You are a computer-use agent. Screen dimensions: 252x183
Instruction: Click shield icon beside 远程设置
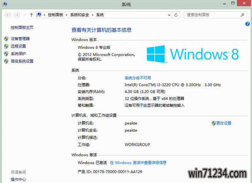click(6, 46)
